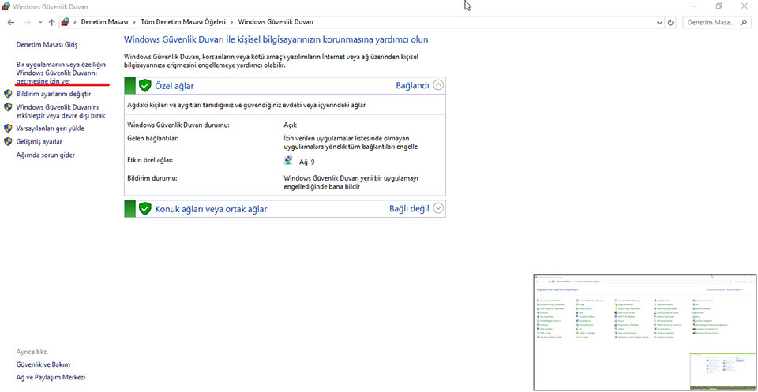
Task: Open Ağımda sorun gider link
Action: tap(46, 155)
